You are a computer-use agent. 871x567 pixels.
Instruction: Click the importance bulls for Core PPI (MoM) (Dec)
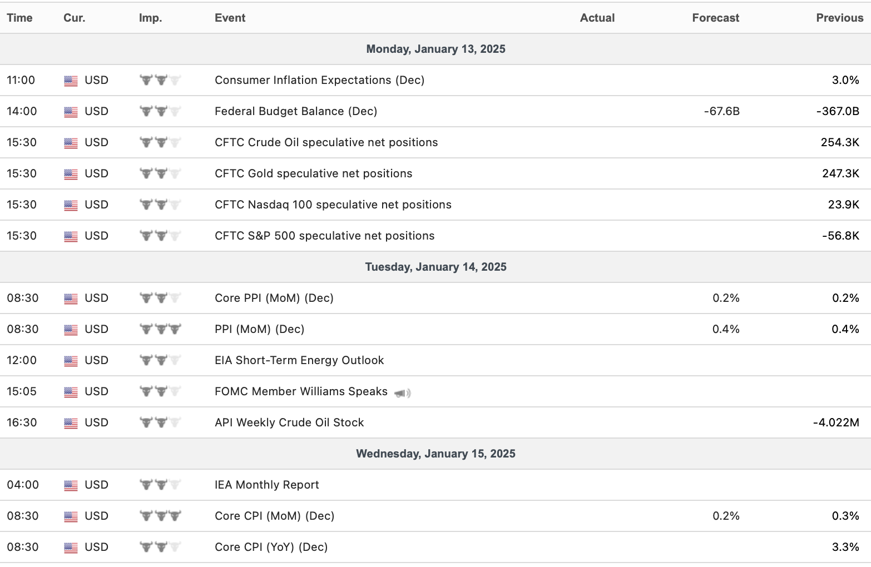160,298
